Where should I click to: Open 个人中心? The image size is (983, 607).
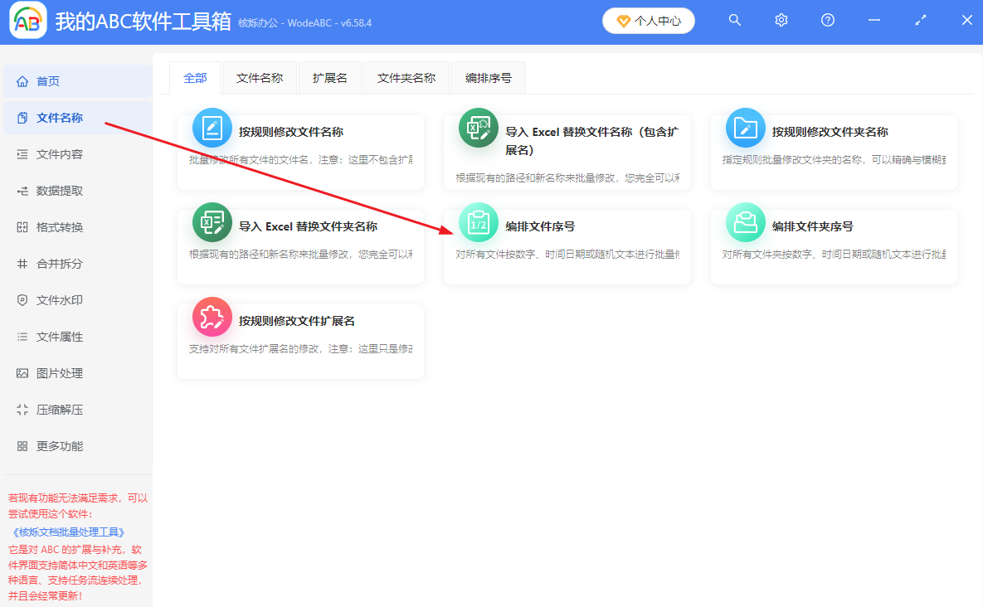click(649, 19)
